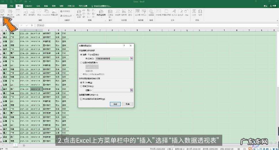Click the OK button in dialog
This screenshot has width=279, height=150.
115,104
